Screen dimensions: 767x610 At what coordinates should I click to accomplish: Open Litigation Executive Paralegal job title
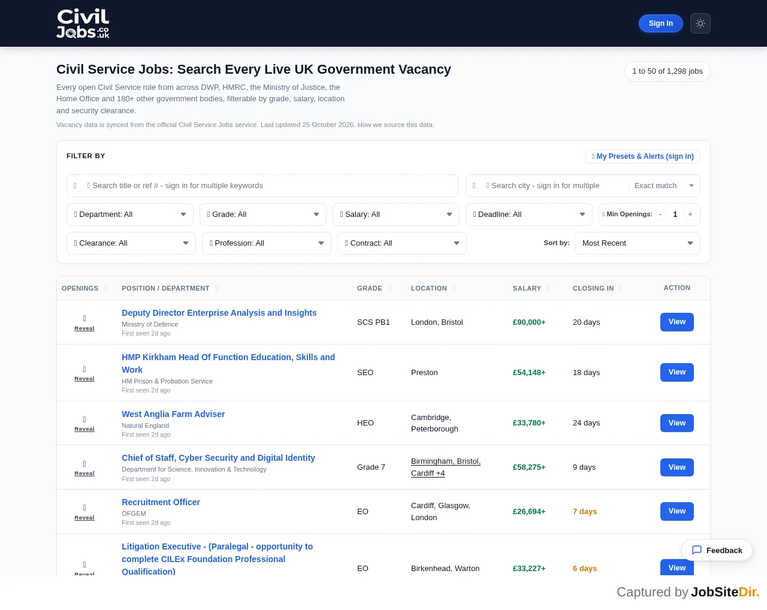217,559
